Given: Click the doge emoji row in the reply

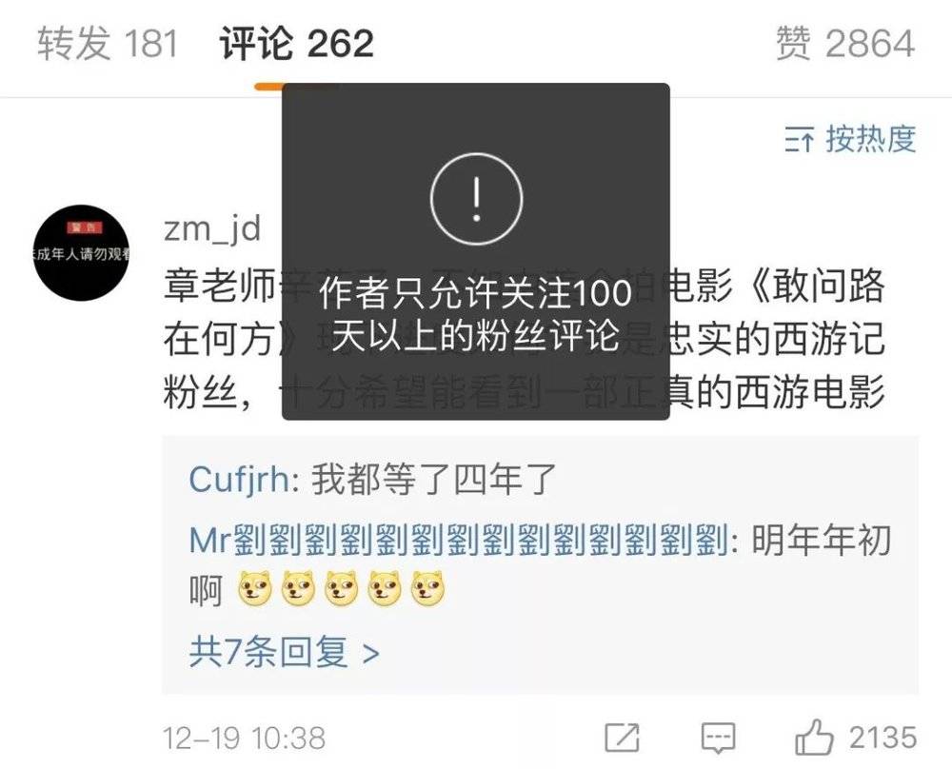Looking at the screenshot, I should [341, 589].
